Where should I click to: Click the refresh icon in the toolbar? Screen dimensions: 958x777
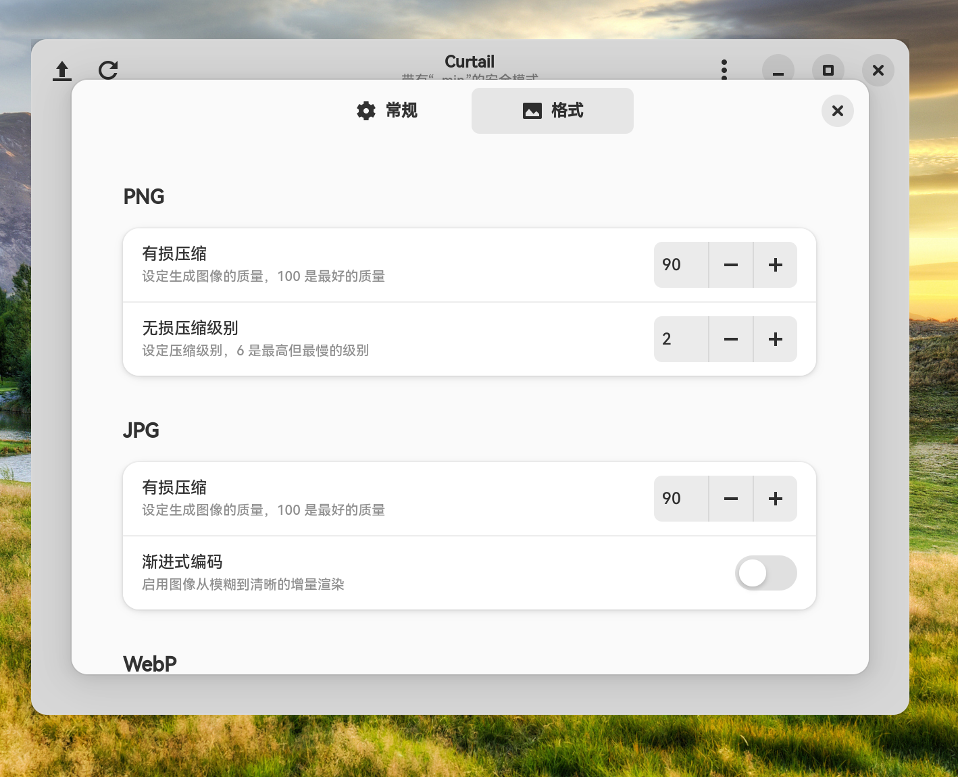pyautogui.click(x=108, y=70)
